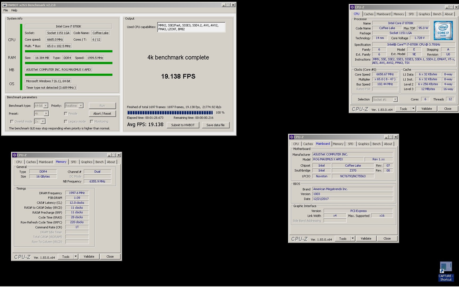Open Mainboard tab in CPU-Z Memory window
Image resolution: width=459 pixels, height=287 pixels.
(46, 162)
